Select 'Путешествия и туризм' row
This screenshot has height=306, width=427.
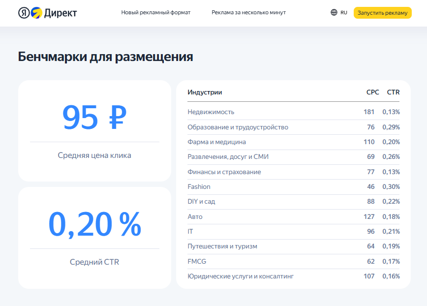222,246
